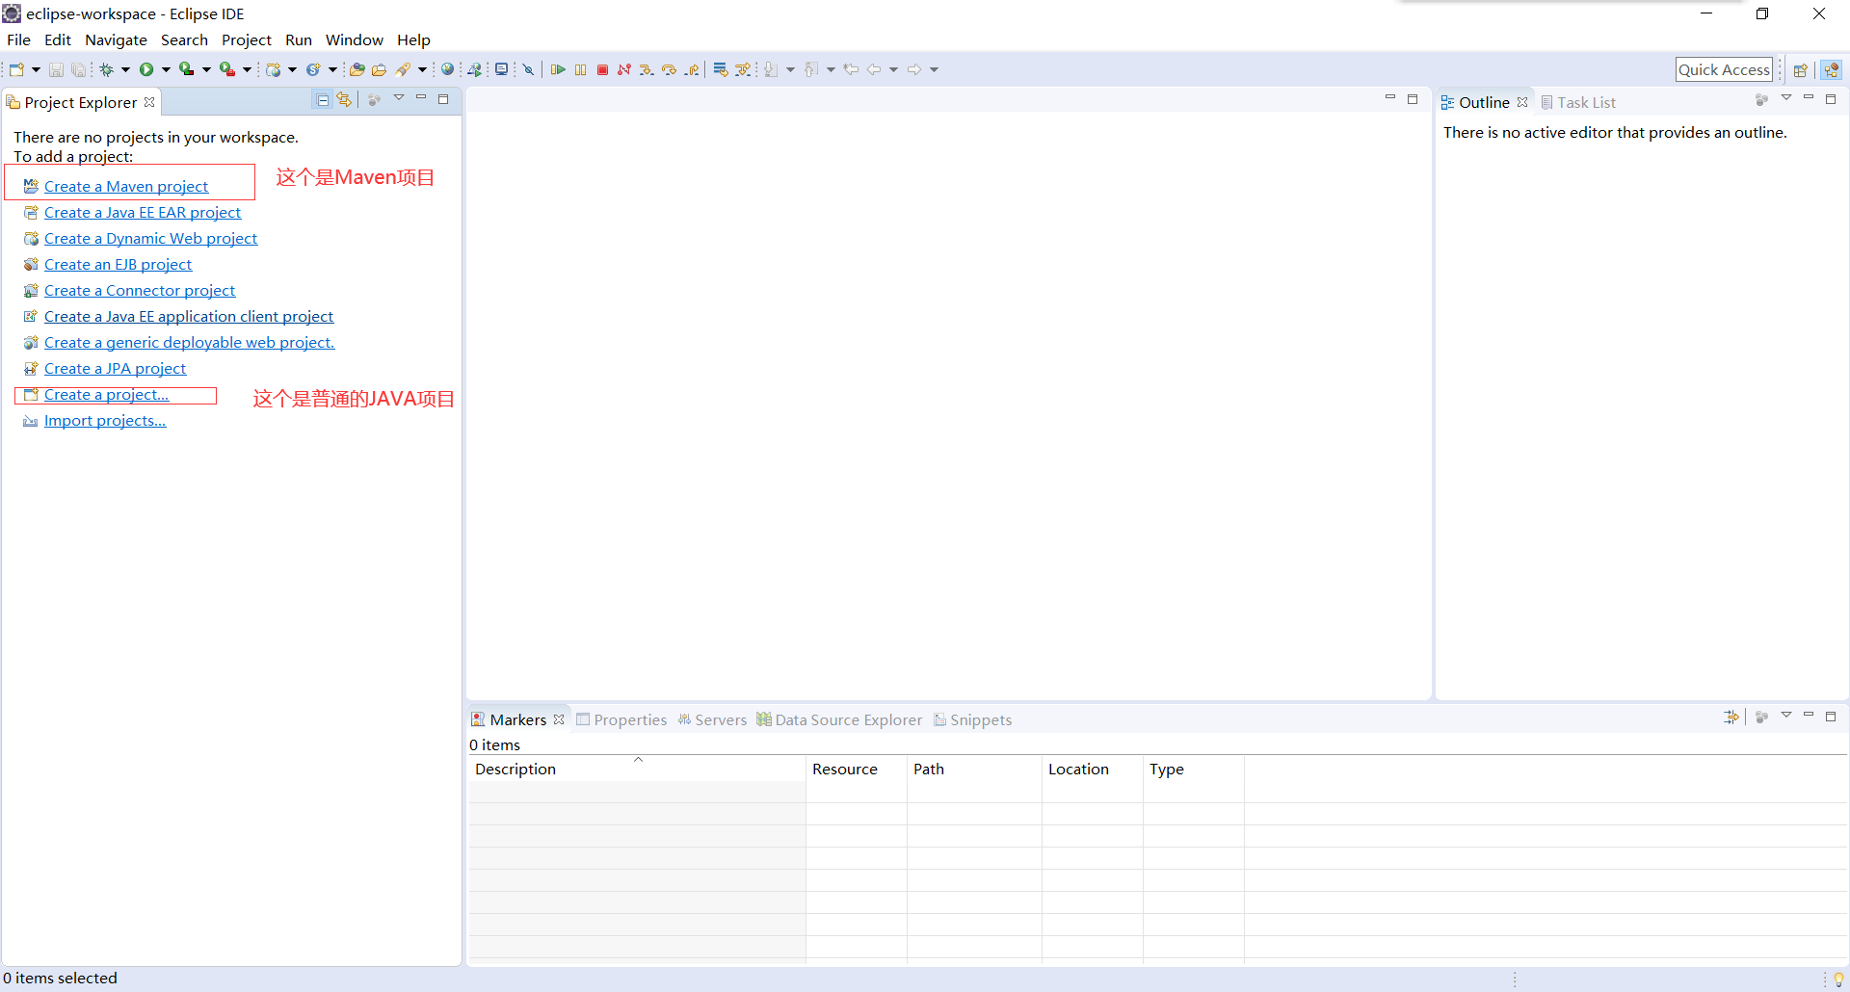Maximize the Project Explorer panel
Screen dimensions: 1850x992
click(443, 99)
